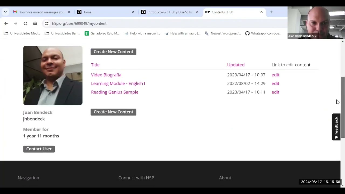This screenshot has height=194, width=345.
Task: Open site information icon in address bar
Action: coord(46,23)
